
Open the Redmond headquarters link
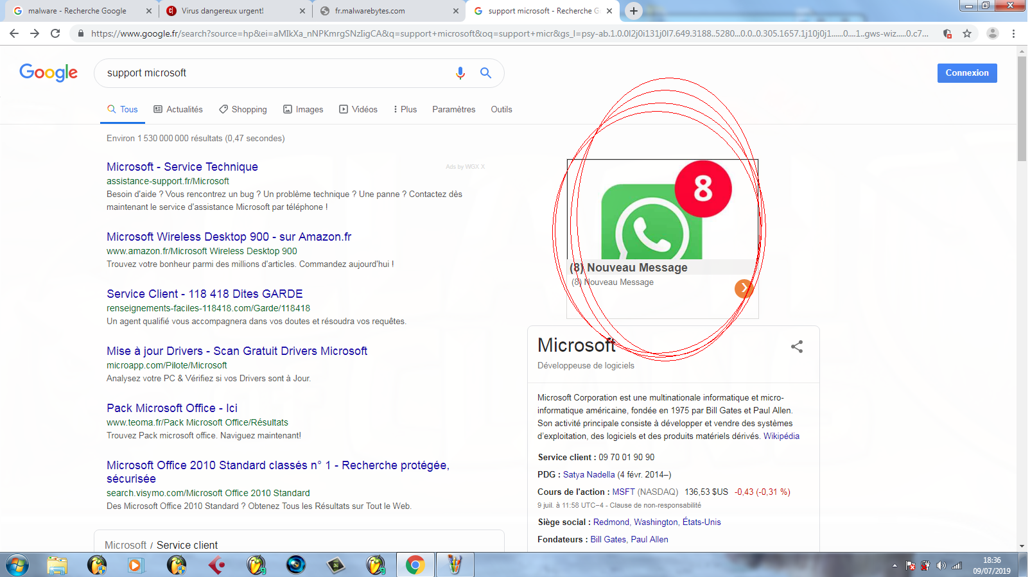[611, 522]
